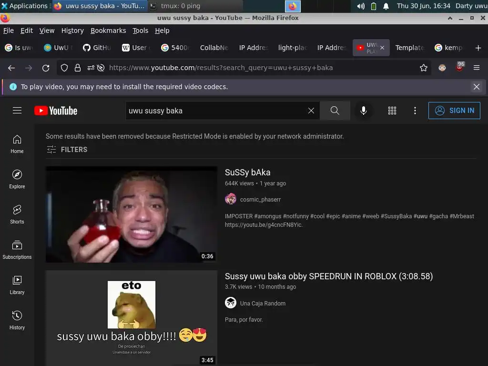Open cosmic_phaserr channel link
This screenshot has height=366, width=488.
click(x=260, y=200)
